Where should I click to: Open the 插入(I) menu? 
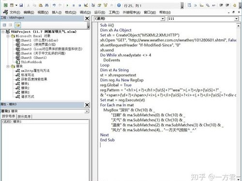(x=57, y=13)
